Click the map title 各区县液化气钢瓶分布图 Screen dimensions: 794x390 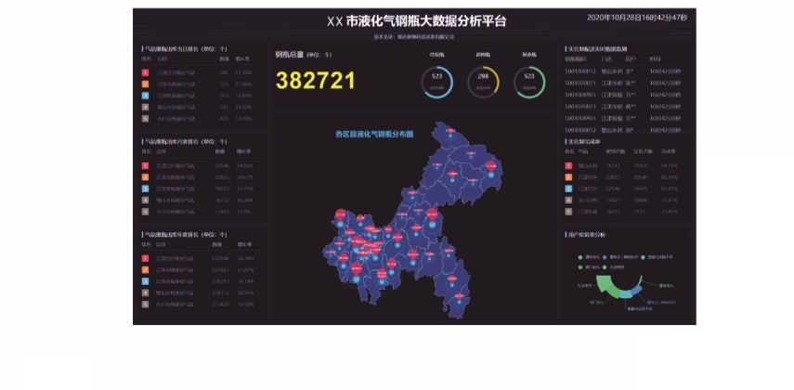coord(375,135)
